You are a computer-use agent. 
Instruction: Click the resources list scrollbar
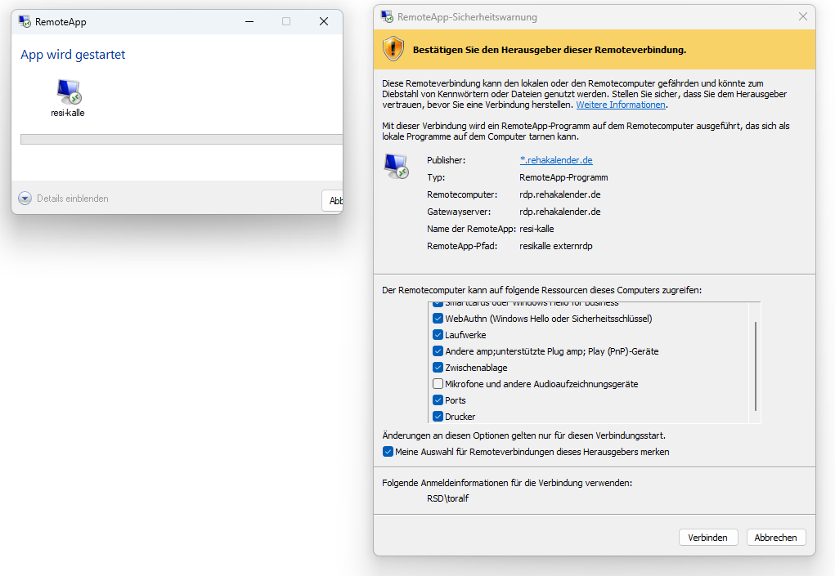(756, 366)
